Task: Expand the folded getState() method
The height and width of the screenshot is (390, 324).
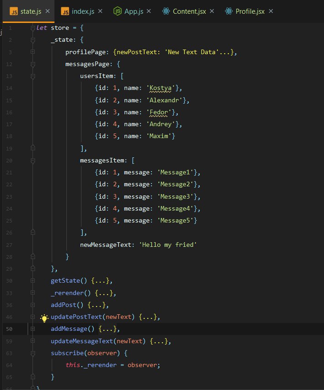Action: point(33,280)
